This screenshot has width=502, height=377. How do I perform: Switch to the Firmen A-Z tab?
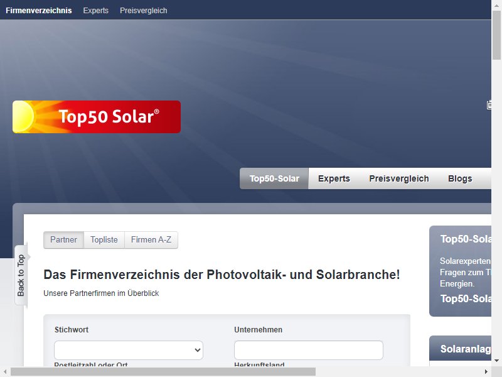[151, 240]
